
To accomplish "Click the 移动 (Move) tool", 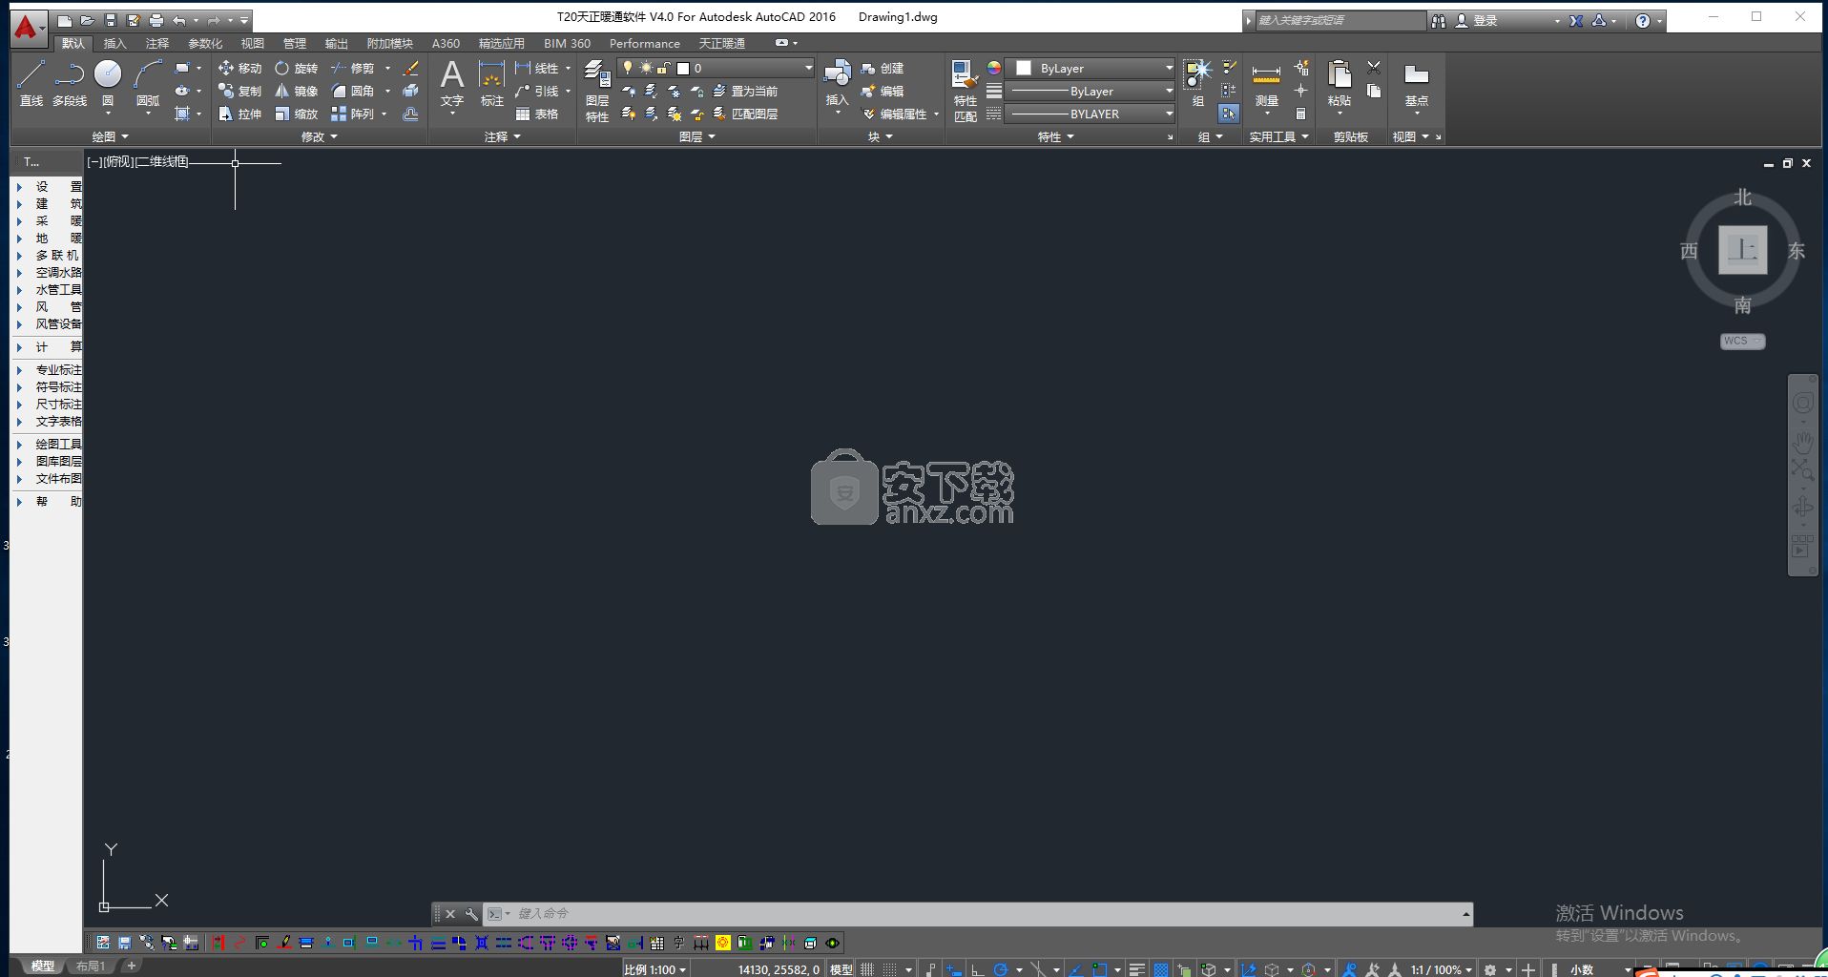I will click(239, 68).
